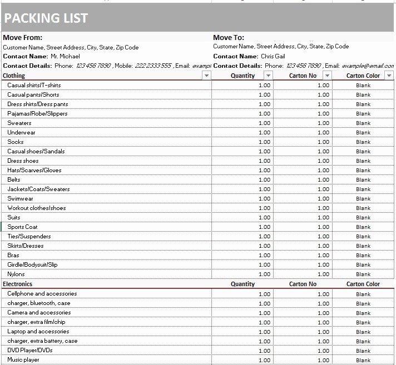The height and width of the screenshot is (365, 396).
Task: Click Carton No value for Suits
Action: (x=303, y=217)
